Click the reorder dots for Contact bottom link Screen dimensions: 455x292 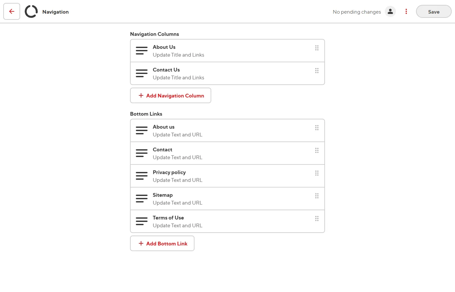[x=317, y=150]
